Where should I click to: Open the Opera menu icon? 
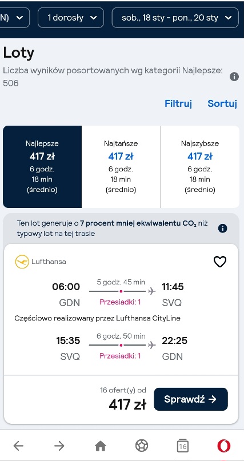pyautogui.click(x=224, y=446)
